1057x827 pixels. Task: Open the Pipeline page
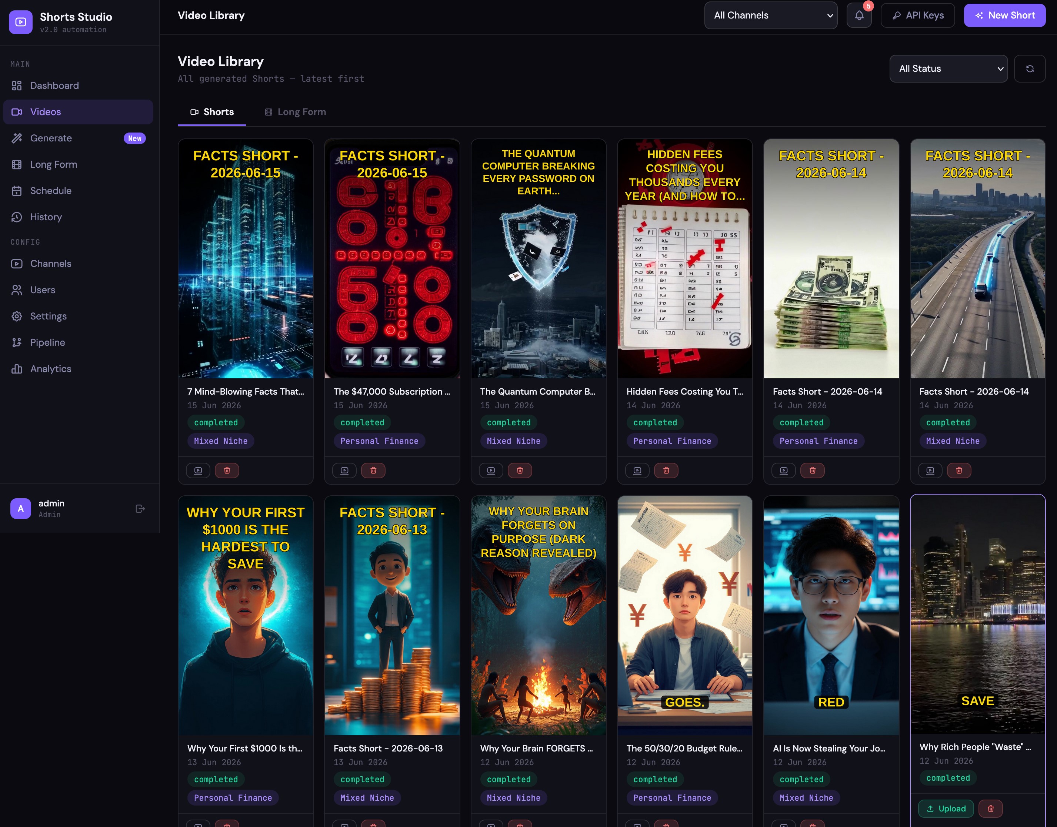pyautogui.click(x=79, y=342)
